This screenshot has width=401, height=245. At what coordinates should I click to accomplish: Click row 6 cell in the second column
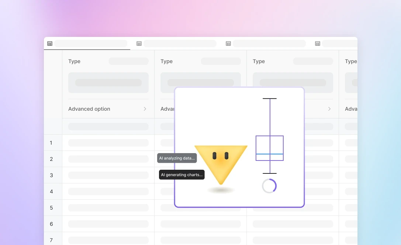201,224
